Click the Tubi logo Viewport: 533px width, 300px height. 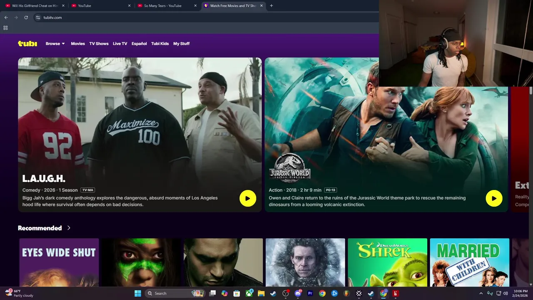point(27,44)
